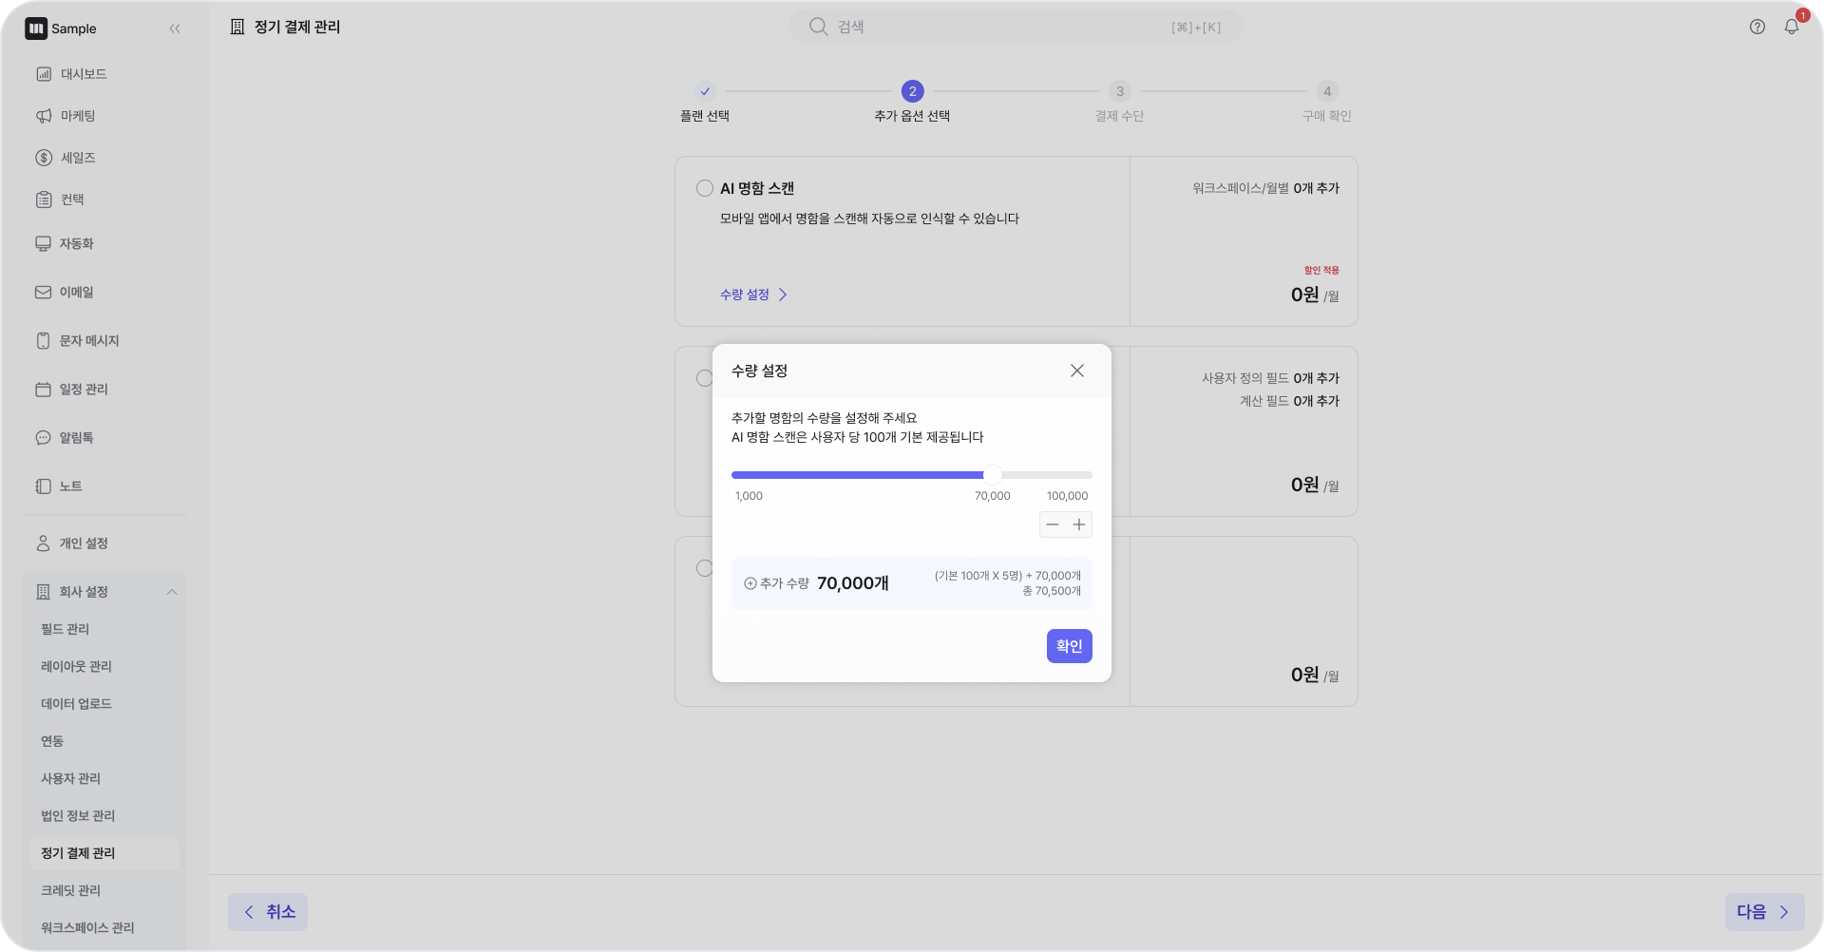Viewport: 1824px width, 952px height.
Task: Click the 이메일 envelope icon
Action: (44, 293)
